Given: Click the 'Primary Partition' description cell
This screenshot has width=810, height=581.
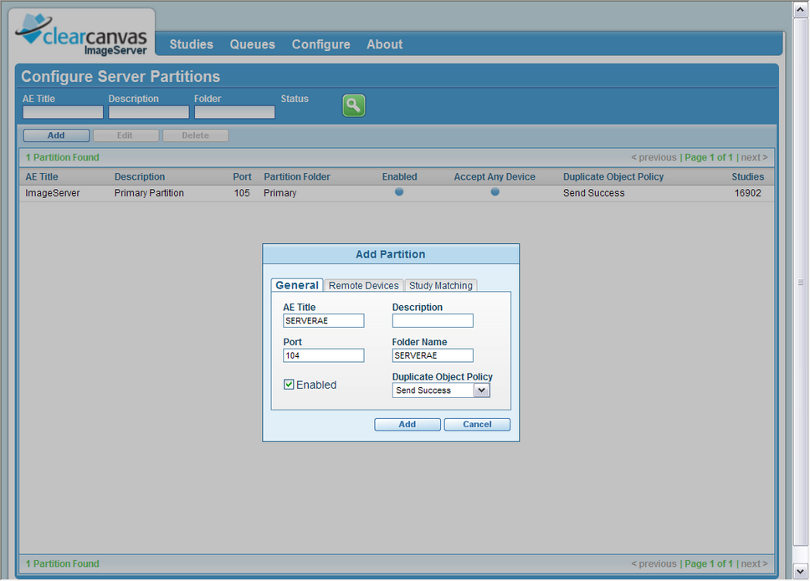Looking at the screenshot, I should (149, 192).
